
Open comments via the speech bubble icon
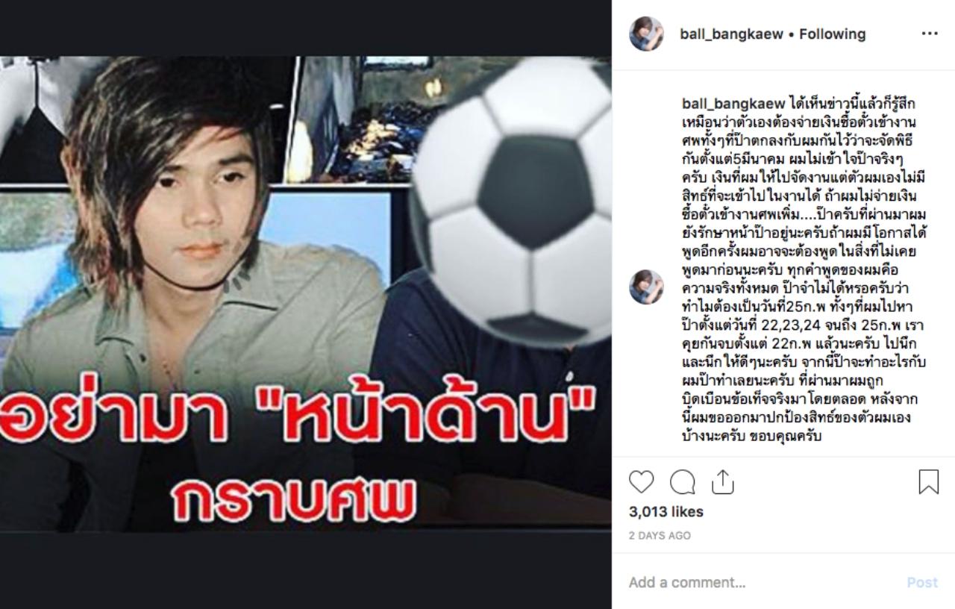point(682,483)
